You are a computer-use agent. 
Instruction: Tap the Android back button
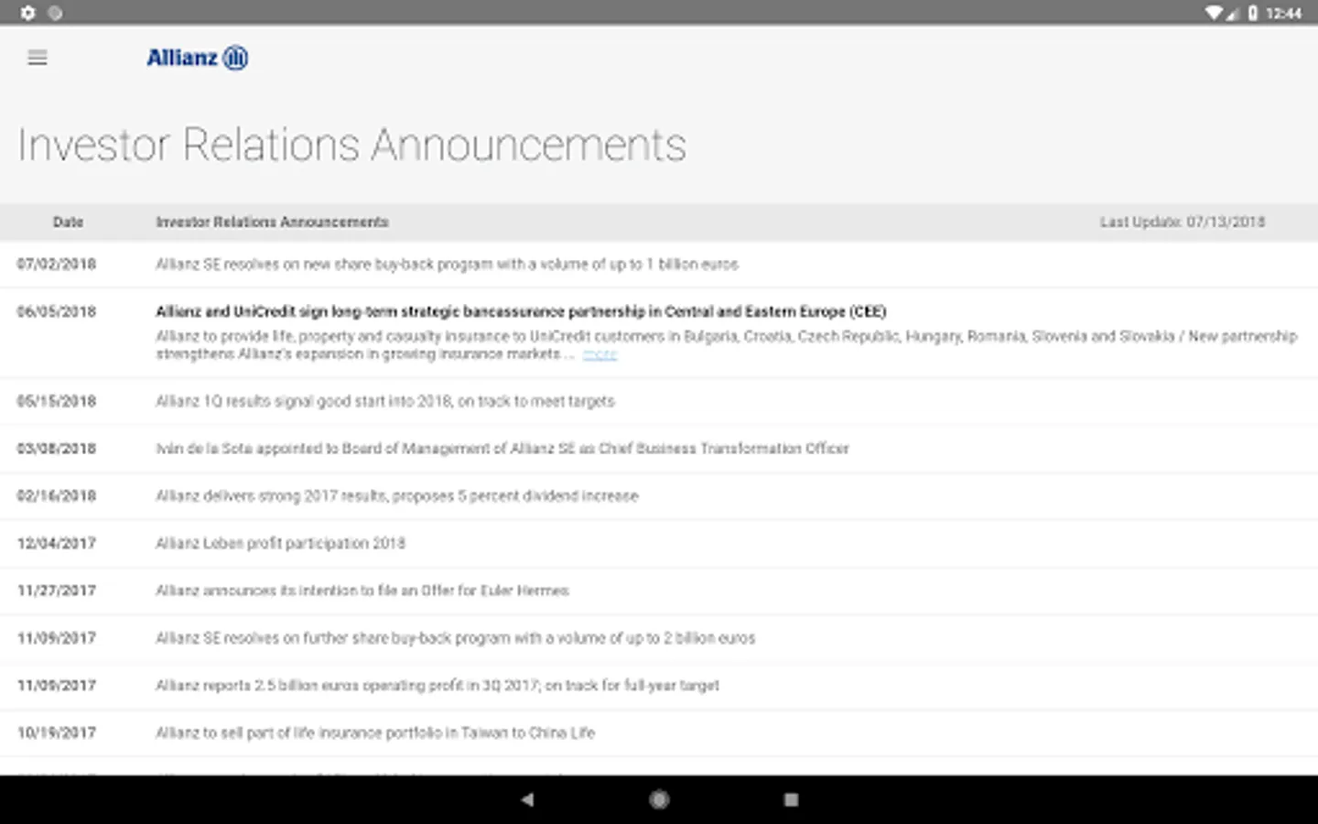pos(527,799)
